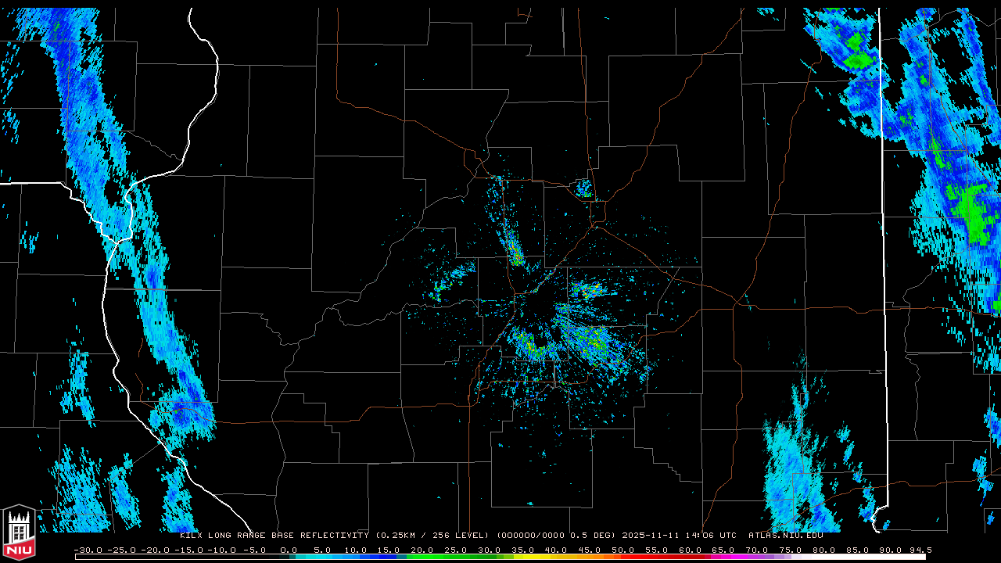
Task: Pick the green section of the reflectivity scale
Action: pos(446,557)
